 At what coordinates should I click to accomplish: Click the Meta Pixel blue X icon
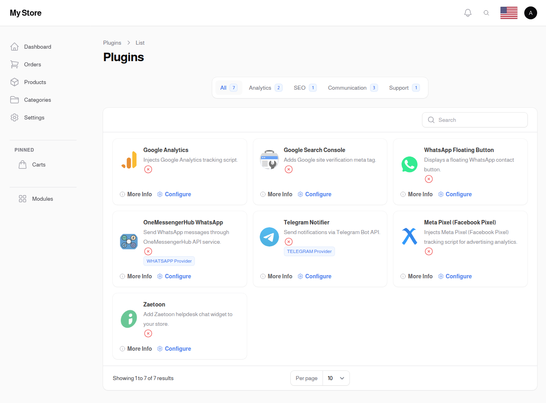[409, 237]
